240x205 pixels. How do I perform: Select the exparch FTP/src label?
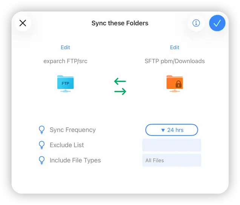click(65, 61)
